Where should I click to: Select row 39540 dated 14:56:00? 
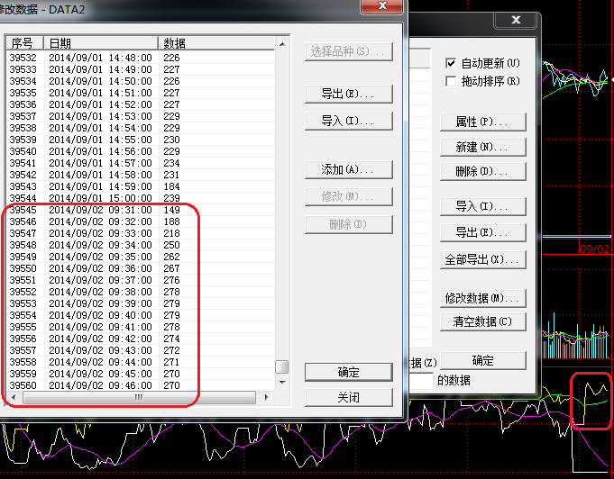pyautogui.click(x=140, y=151)
